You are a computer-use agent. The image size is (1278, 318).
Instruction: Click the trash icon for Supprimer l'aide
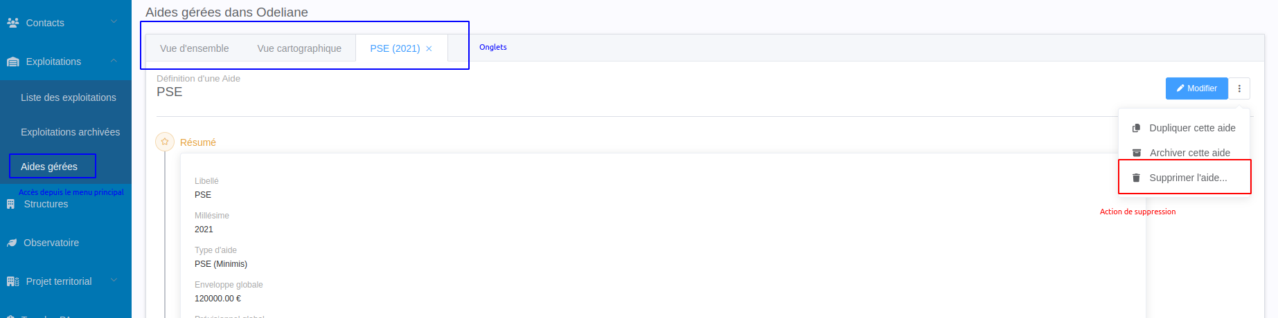(1136, 178)
